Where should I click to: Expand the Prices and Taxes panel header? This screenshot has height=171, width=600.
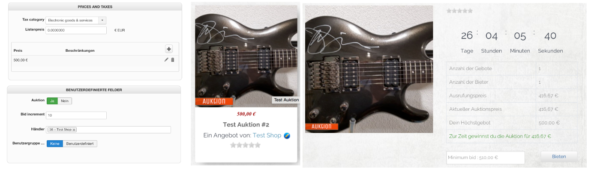(95, 7)
